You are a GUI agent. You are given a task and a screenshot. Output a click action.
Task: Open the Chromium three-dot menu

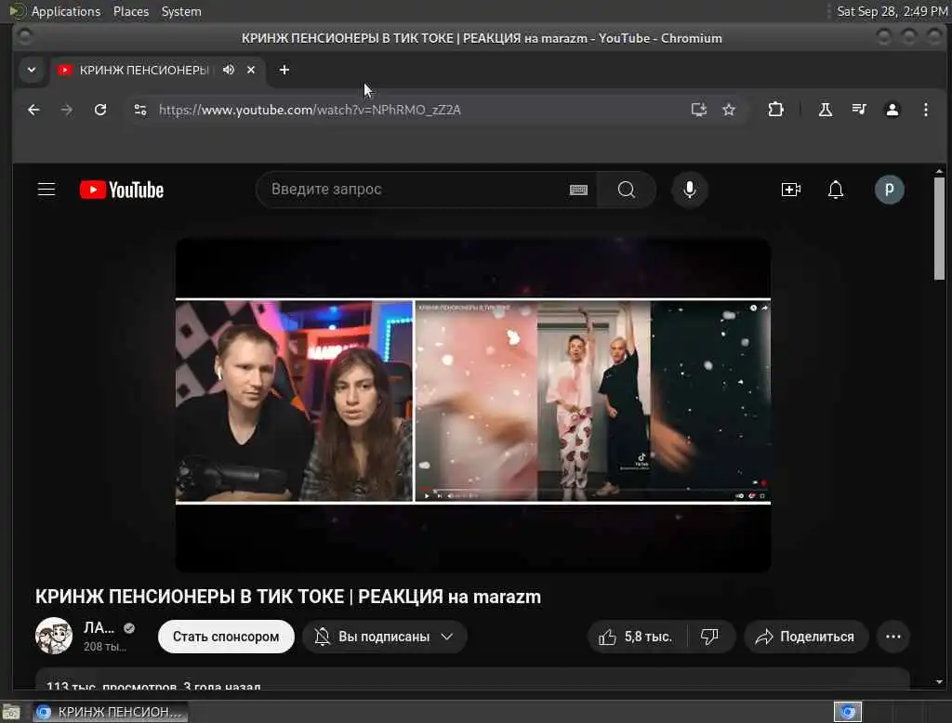[x=925, y=110]
